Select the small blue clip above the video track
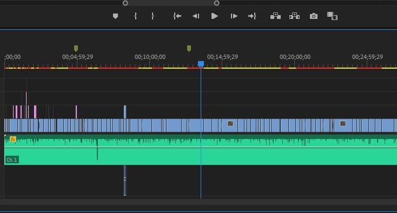 125,112
